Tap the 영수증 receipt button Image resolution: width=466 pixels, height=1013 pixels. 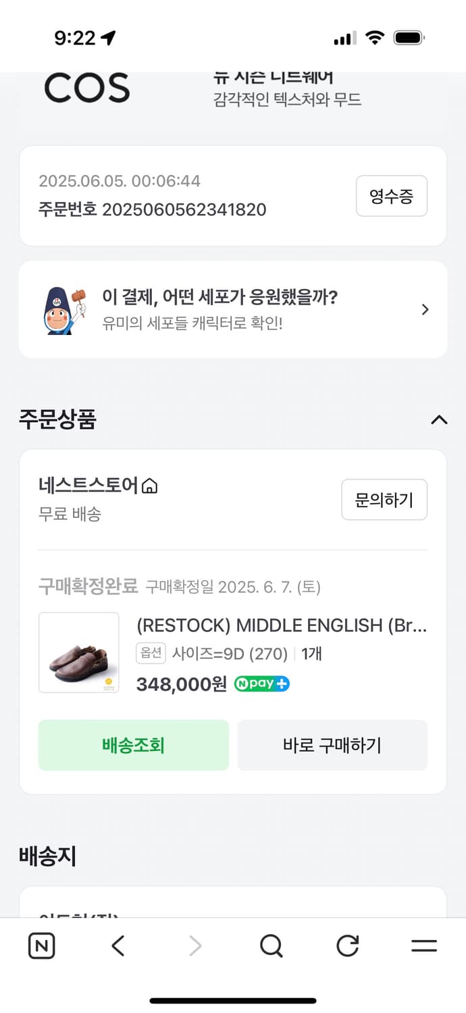click(x=392, y=196)
